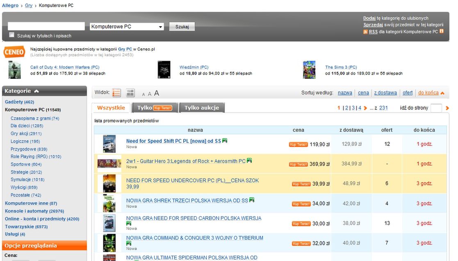Viewport: 458px width, 261px height.
Task: Go to page 2 of results
Action: tap(346, 108)
